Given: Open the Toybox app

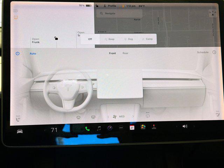Looking at the screenshot, I should (143, 127).
